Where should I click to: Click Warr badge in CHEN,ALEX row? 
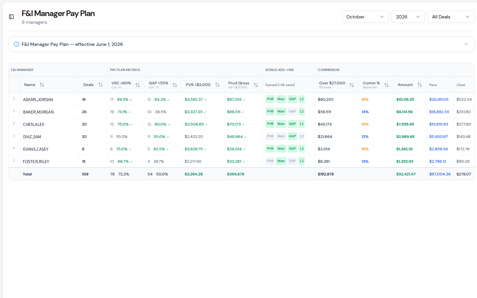(x=281, y=124)
